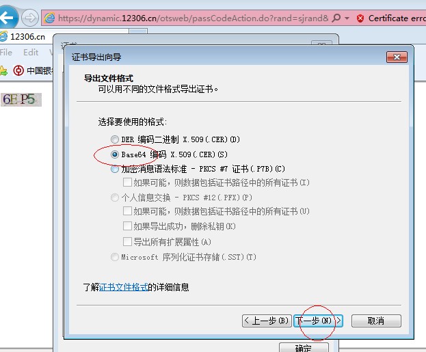Check the PKCS #7 证书路径 inclusion checkbox
The image size is (426, 352).
[127, 182]
